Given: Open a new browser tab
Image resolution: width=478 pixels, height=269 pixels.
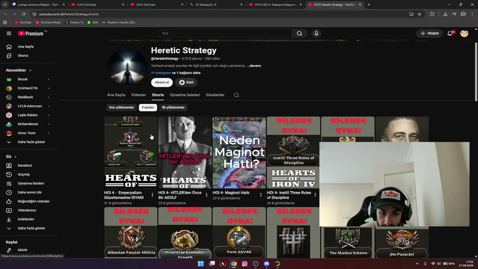Looking at the screenshot, I should click(x=369, y=4).
